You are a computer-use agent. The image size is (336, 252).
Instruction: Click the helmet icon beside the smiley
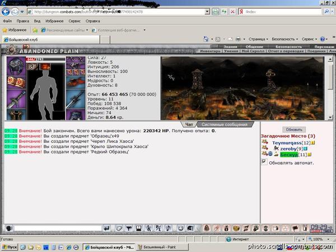tap(190, 228)
